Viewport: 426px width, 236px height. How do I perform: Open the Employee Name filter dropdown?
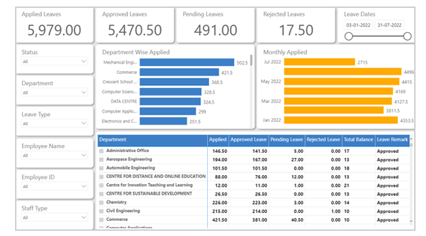click(54, 155)
